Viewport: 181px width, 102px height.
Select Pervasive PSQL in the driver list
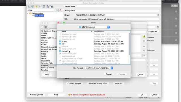pos(47,63)
